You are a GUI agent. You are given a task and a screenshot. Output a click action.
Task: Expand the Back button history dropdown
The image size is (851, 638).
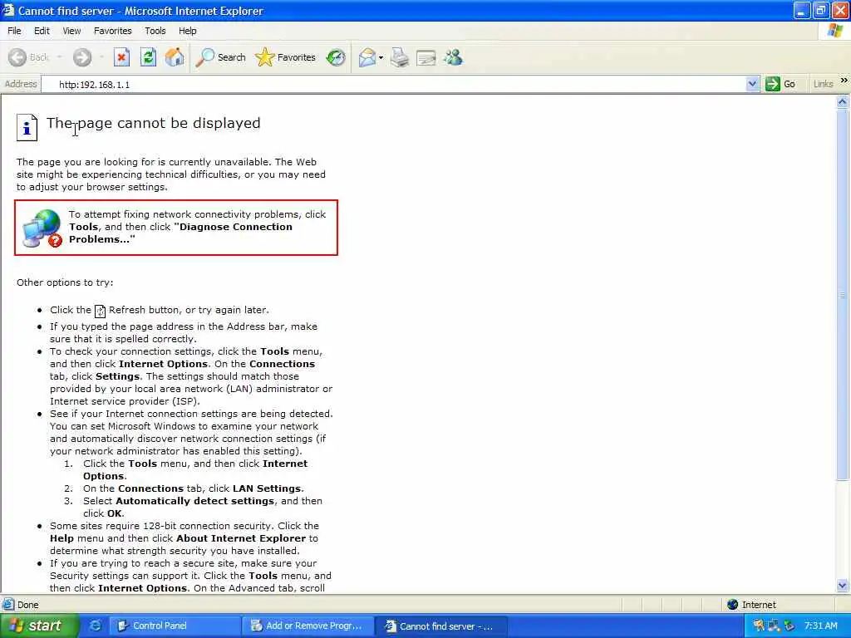click(x=59, y=57)
